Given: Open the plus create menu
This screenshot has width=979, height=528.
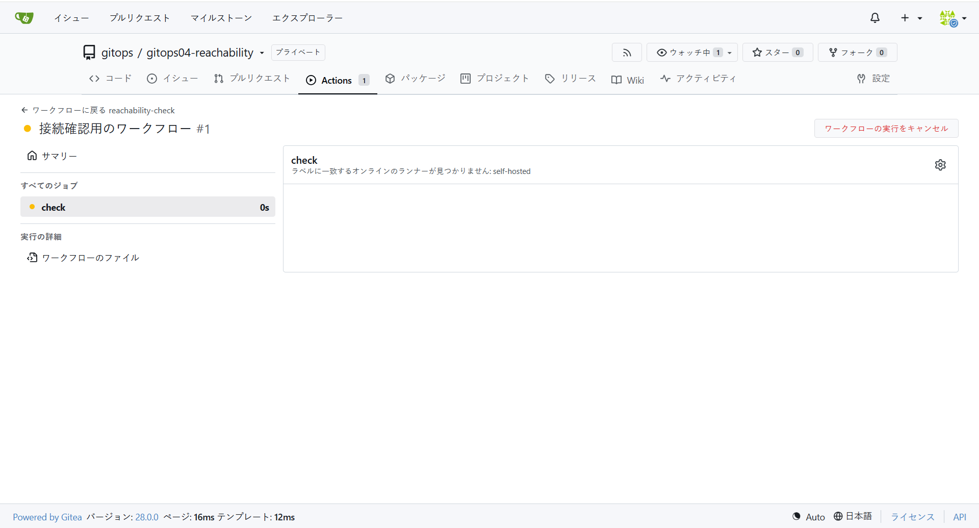Looking at the screenshot, I should (x=911, y=18).
